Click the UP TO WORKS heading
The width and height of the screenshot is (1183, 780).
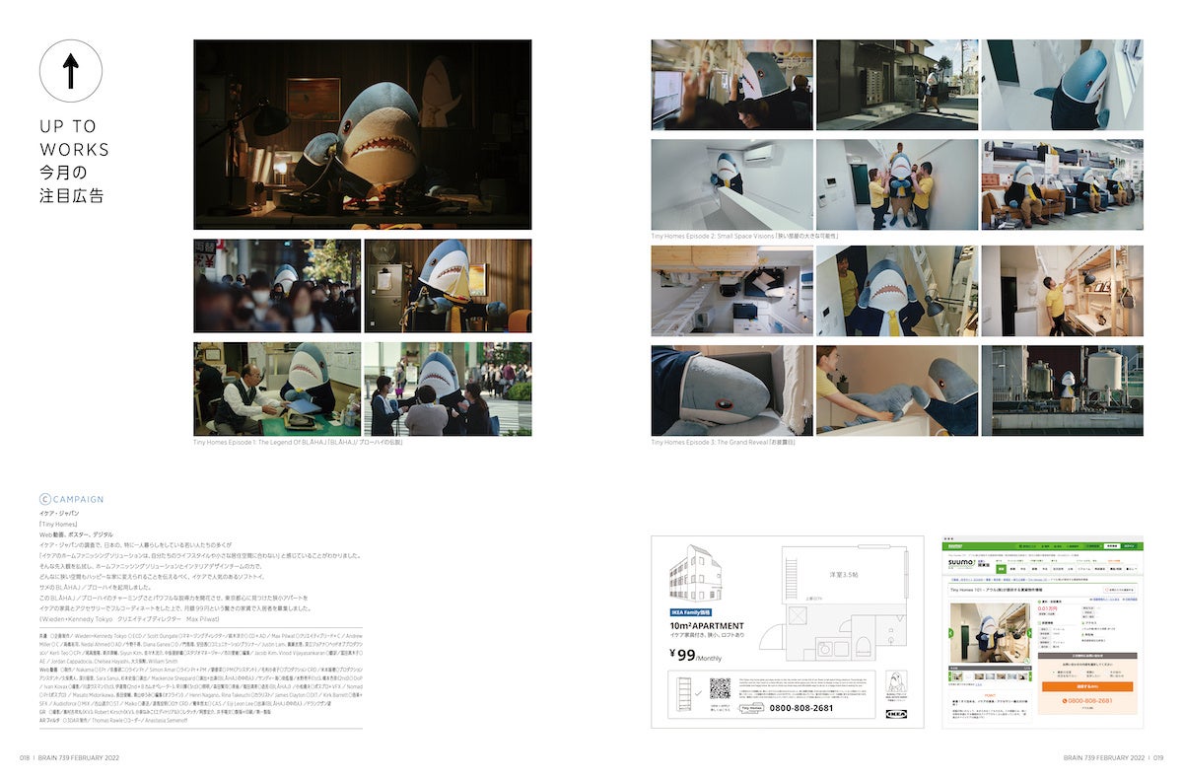[x=74, y=138]
